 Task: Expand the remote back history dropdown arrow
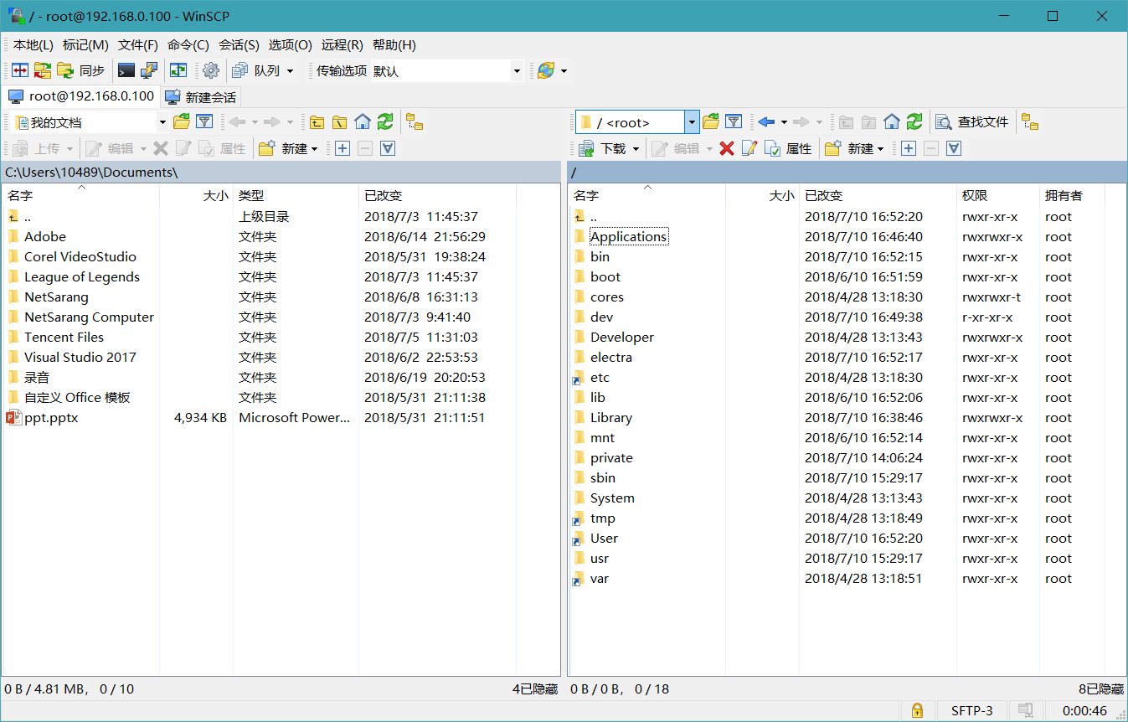pyautogui.click(x=784, y=122)
